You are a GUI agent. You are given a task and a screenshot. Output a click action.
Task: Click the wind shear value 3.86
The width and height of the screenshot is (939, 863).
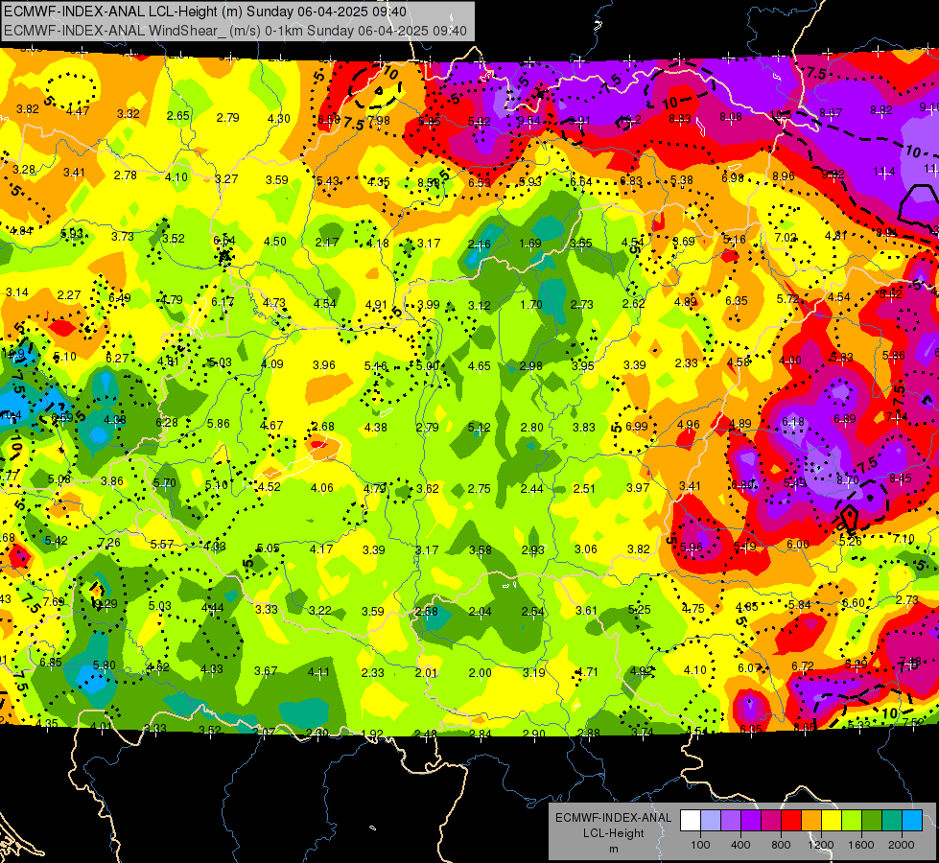[x=112, y=481]
